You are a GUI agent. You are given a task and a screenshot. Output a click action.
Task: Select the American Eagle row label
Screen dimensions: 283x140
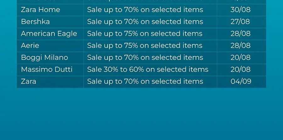(49, 34)
